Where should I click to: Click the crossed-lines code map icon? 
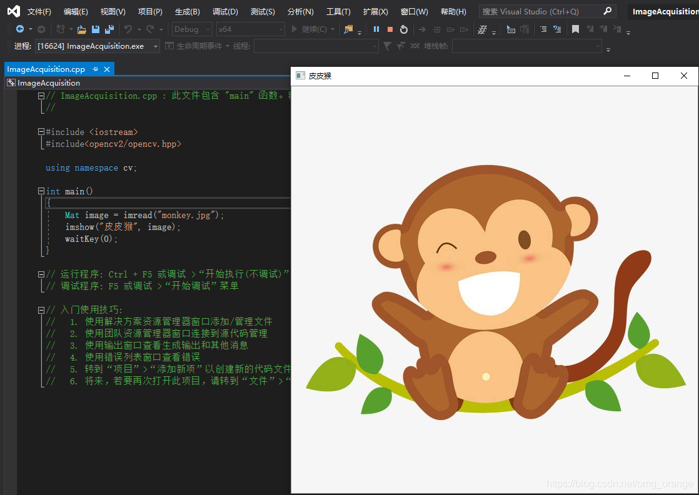pyautogui.click(x=482, y=29)
